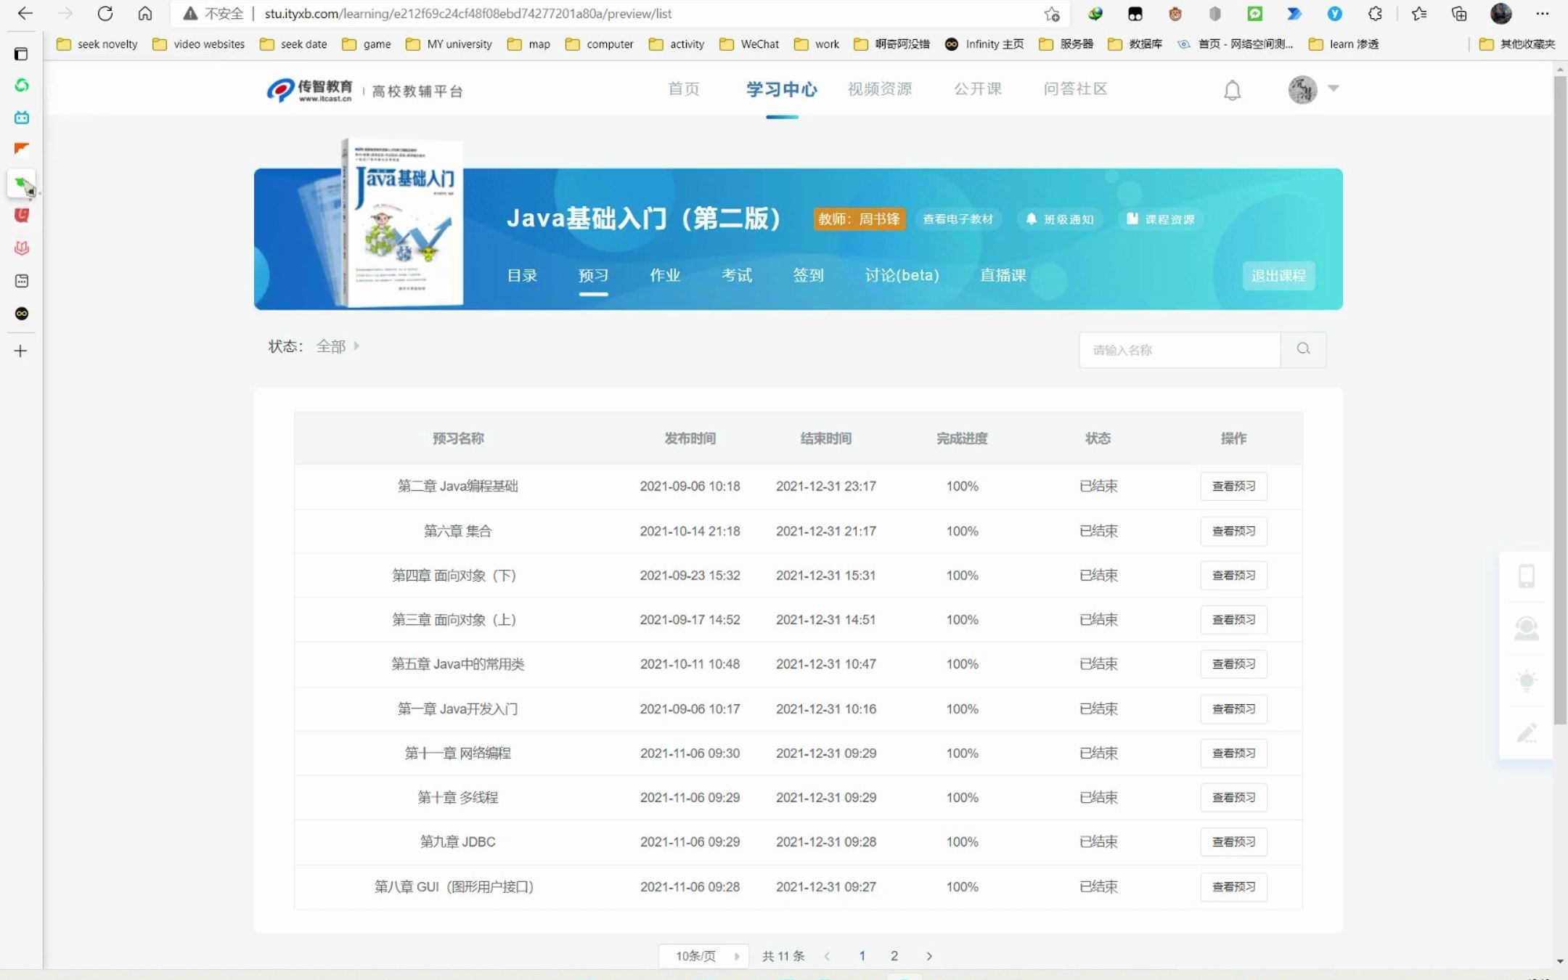
Task: Open the collections icon in toolbar
Action: pyautogui.click(x=1459, y=13)
